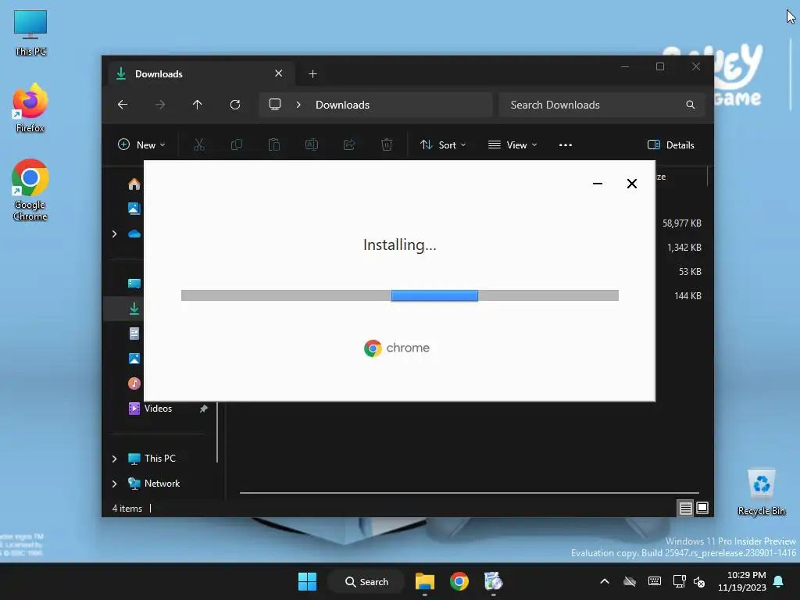
Task: Open the installer icon in taskbar
Action: pyautogui.click(x=494, y=581)
